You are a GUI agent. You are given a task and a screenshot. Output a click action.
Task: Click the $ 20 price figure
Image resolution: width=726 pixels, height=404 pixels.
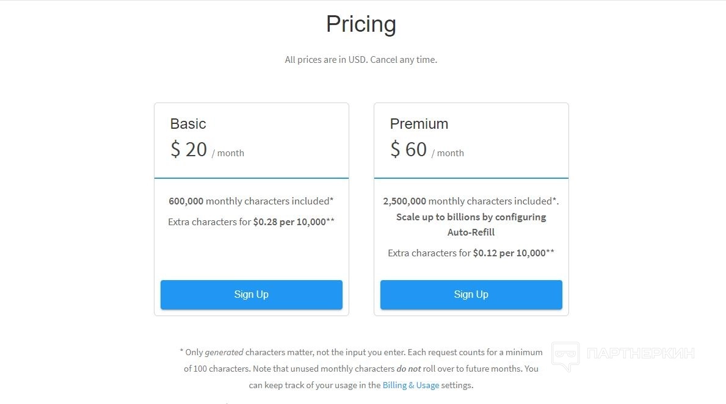click(189, 150)
